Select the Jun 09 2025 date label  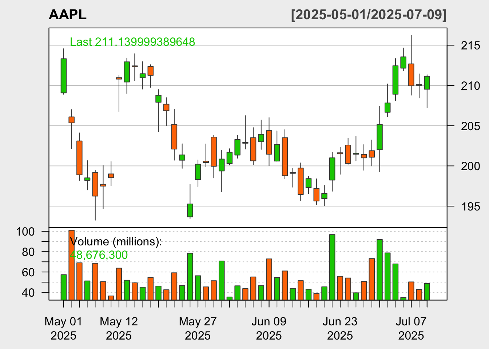pos(269,328)
